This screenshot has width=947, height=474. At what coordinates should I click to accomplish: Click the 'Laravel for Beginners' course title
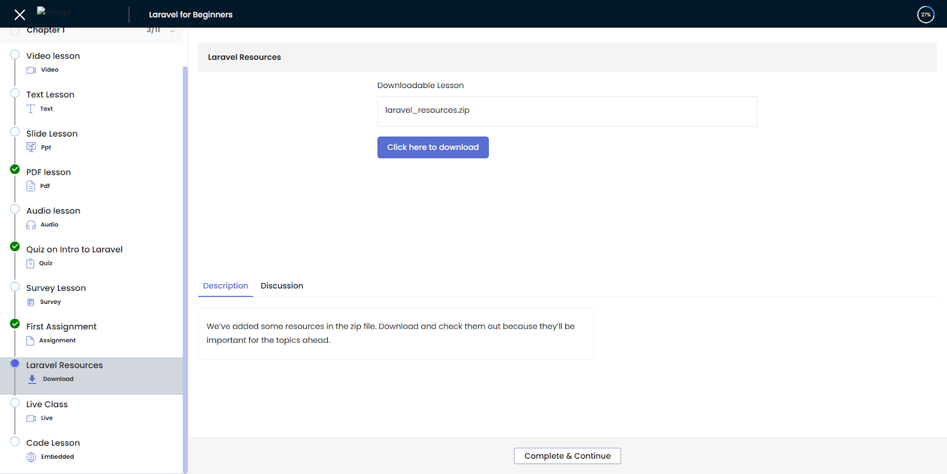191,15
